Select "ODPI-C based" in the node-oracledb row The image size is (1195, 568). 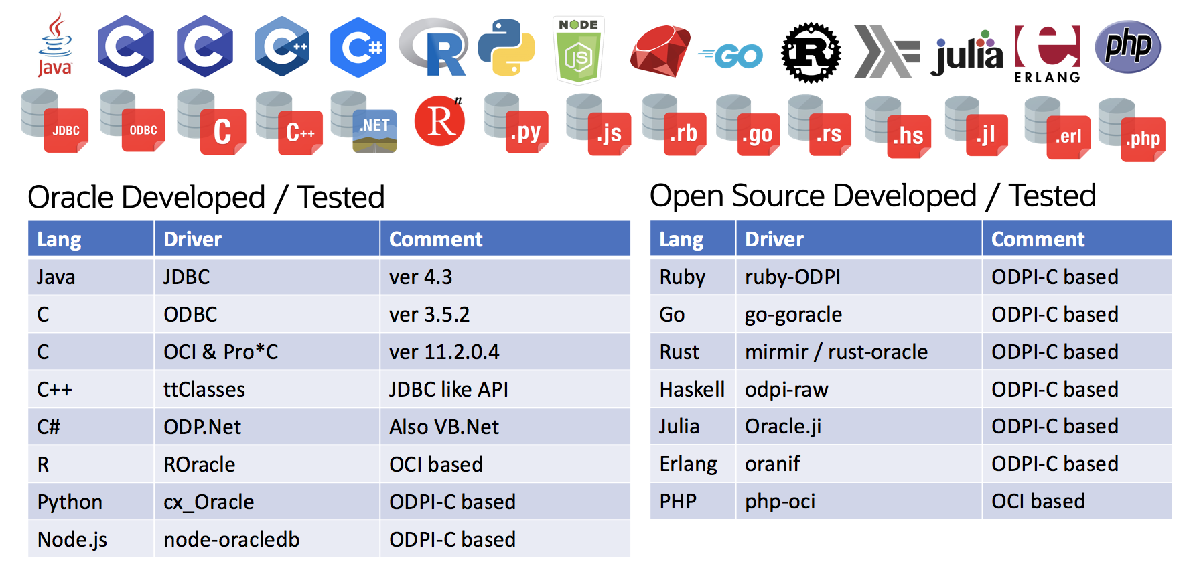pyautogui.click(x=505, y=539)
